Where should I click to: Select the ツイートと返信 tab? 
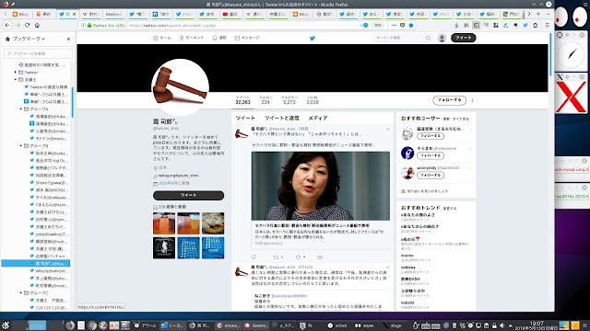[282, 118]
